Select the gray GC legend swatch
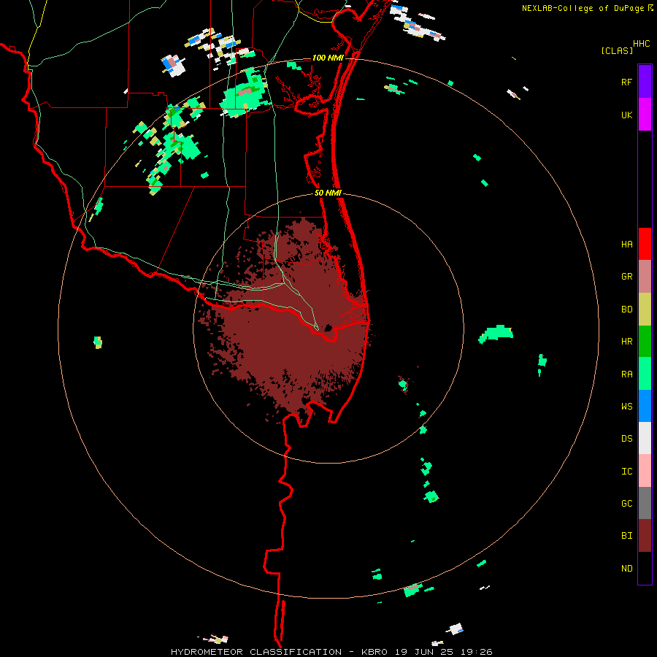The width and height of the screenshot is (657, 657). 645,503
